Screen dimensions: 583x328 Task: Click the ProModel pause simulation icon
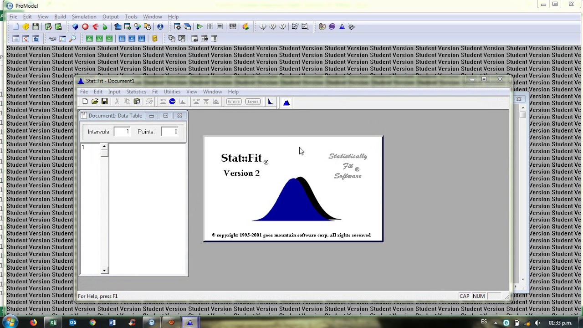coord(210,27)
